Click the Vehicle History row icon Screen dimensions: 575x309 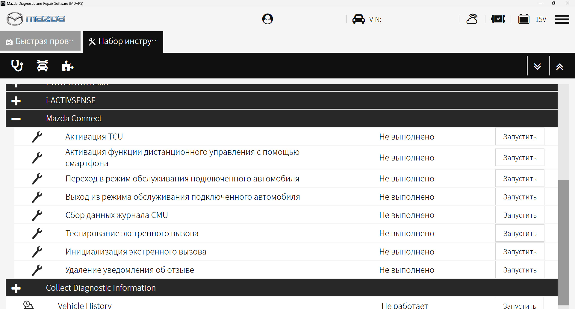pyautogui.click(x=28, y=305)
